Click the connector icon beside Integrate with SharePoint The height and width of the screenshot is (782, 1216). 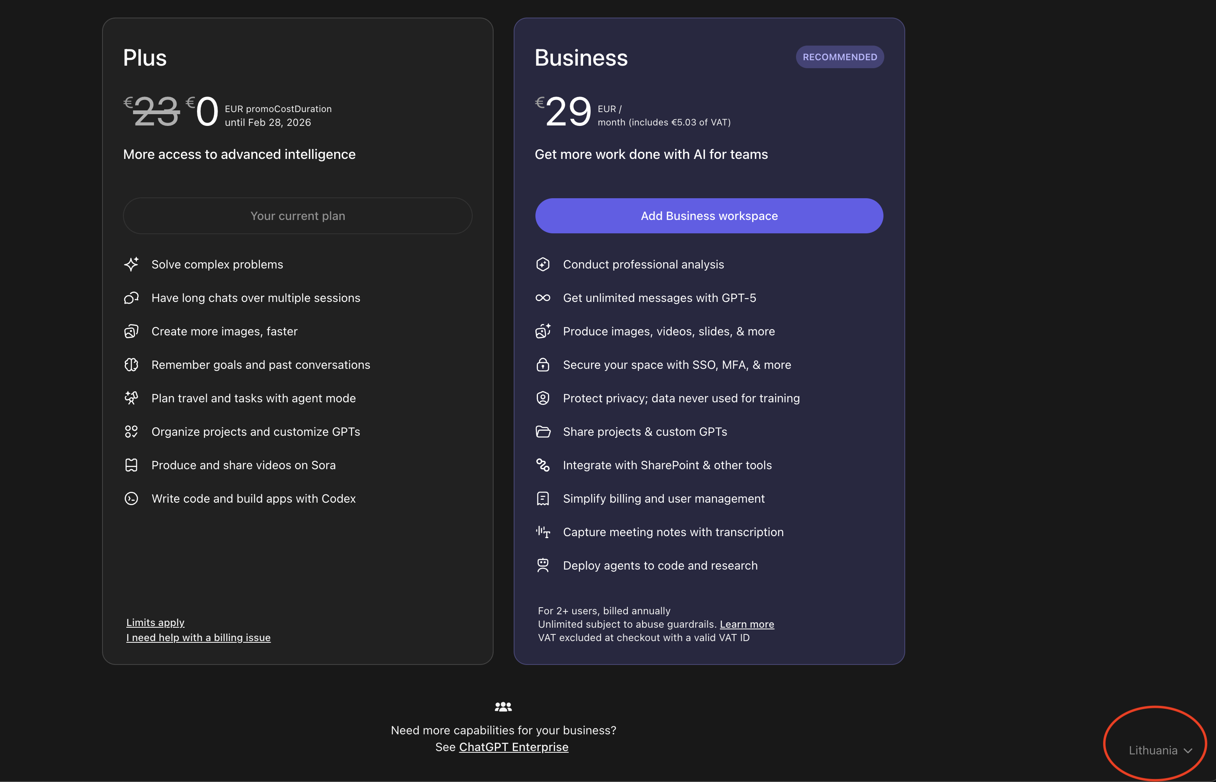click(x=543, y=465)
